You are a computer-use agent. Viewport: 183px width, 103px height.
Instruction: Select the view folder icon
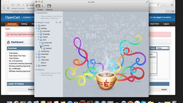click(x=41, y=40)
